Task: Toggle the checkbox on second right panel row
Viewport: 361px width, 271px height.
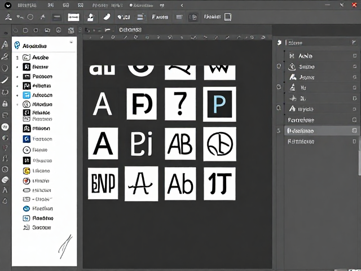Action: click(x=355, y=67)
